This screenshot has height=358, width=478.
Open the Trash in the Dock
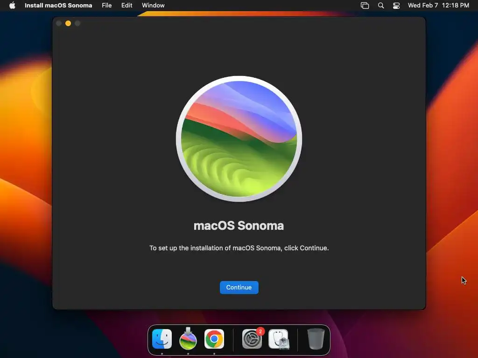coord(316,339)
